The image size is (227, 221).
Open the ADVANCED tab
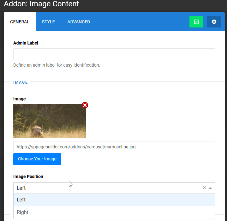pos(79,22)
